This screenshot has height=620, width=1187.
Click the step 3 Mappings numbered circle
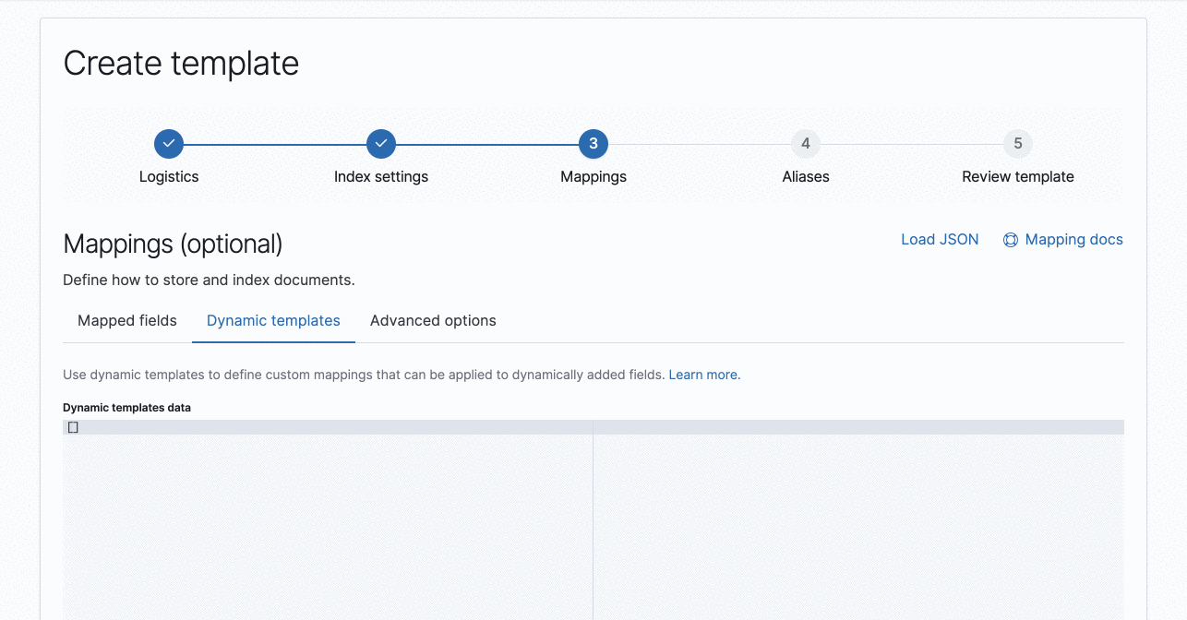[x=593, y=144]
